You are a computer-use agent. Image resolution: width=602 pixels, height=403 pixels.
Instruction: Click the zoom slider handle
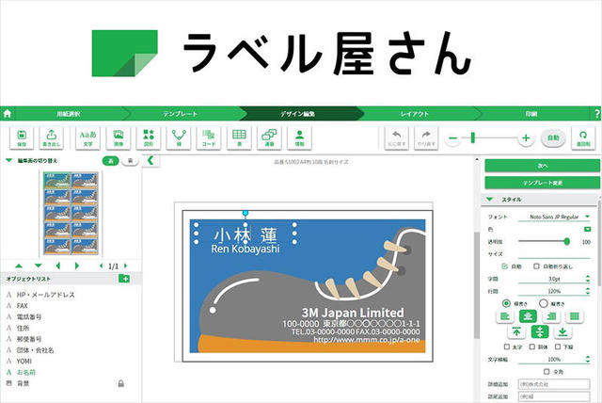tap(473, 137)
